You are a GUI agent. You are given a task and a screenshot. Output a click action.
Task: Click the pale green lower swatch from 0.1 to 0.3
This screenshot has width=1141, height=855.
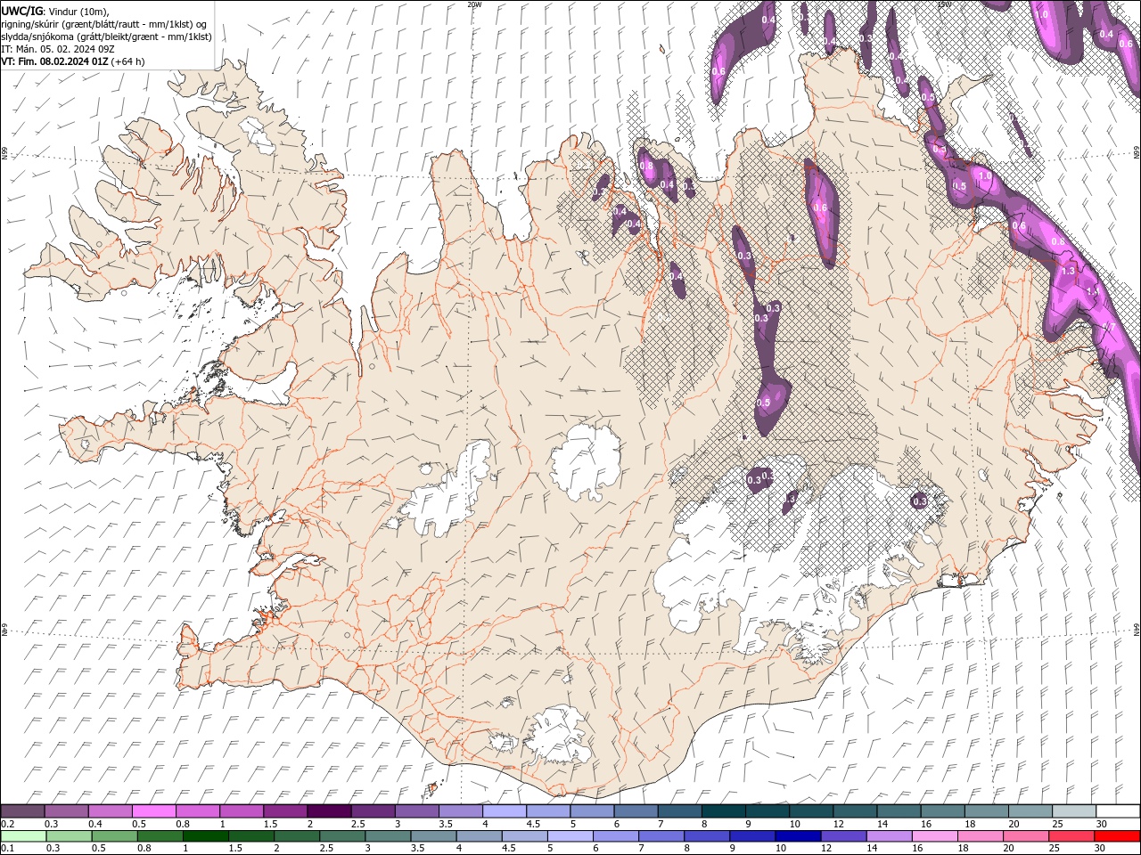tap(23, 836)
